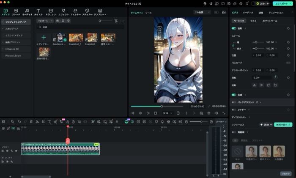Viewport: 296px width, 178px height.
Task: Select the Snapshot_1 media thumbnail
Action: [x=76, y=38]
